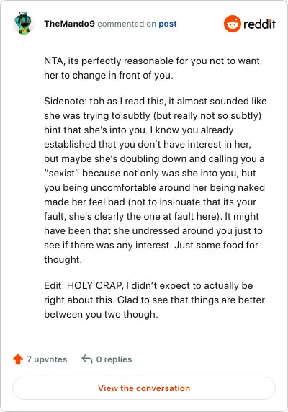This screenshot has width=288, height=412.
Task: Click the reply arrow icon
Action: click(87, 359)
